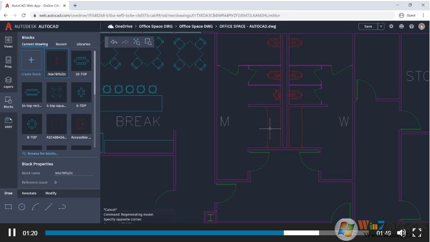Viewport: 430px width, 242px height.
Task: Select the 10-TOP block thumbnail
Action: (x=81, y=61)
